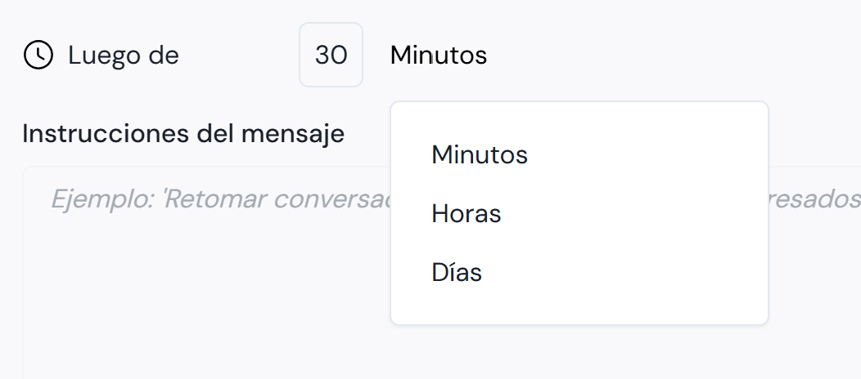Open the Minutos time unit dropdown
The width and height of the screenshot is (861, 379).
[x=439, y=56]
